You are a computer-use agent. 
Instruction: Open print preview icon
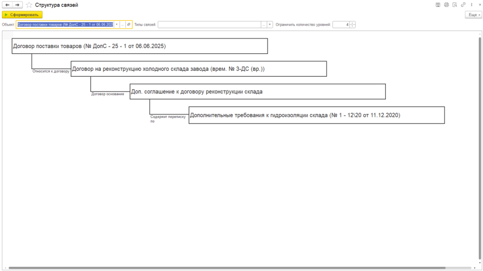[x=455, y=5]
